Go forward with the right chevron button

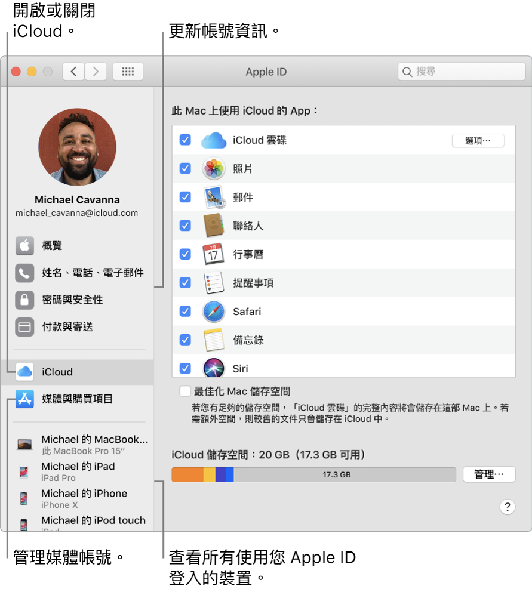[x=96, y=72]
